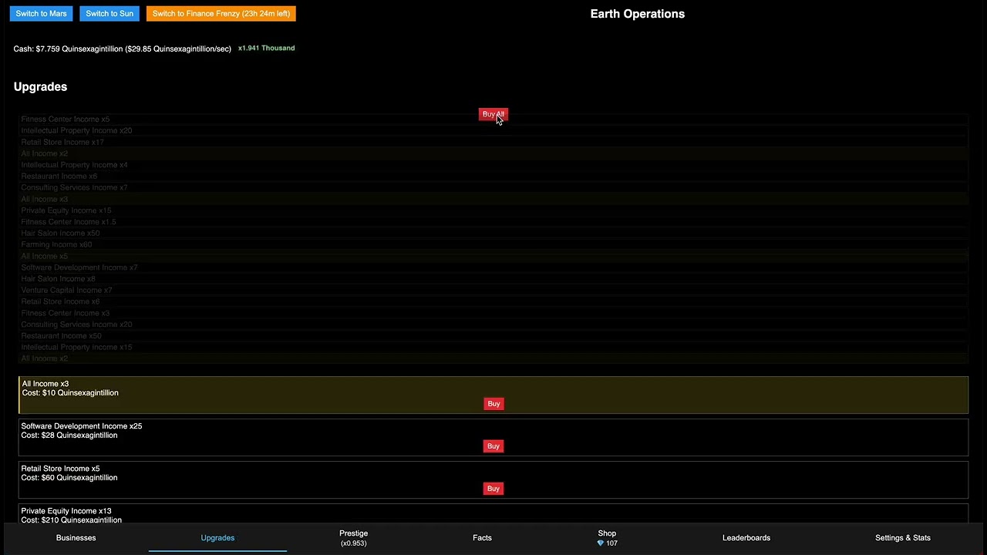
Task: Select purchased Intellectual Property Income x20 row
Action: [493, 131]
